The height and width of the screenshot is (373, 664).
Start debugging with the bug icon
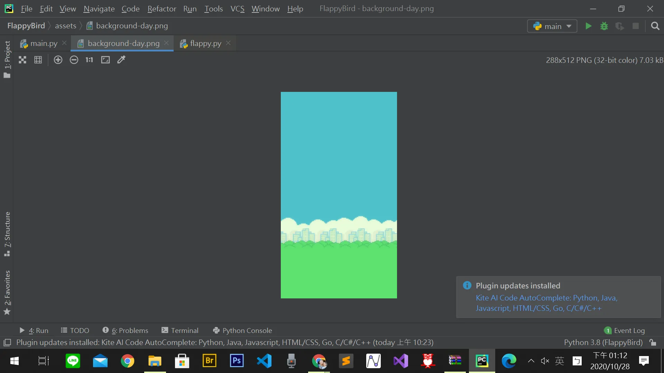point(604,26)
